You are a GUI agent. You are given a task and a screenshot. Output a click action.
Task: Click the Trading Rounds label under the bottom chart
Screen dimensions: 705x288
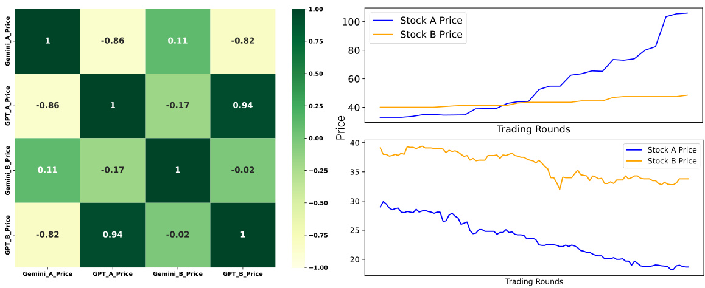(x=534, y=281)
